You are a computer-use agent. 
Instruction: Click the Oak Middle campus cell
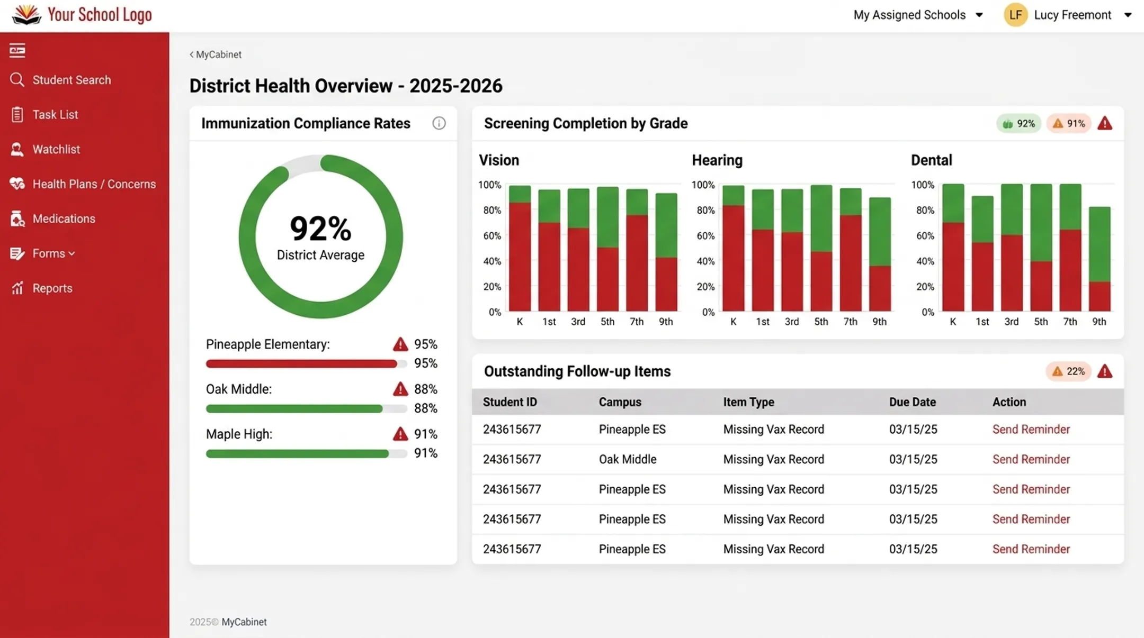[x=628, y=459]
